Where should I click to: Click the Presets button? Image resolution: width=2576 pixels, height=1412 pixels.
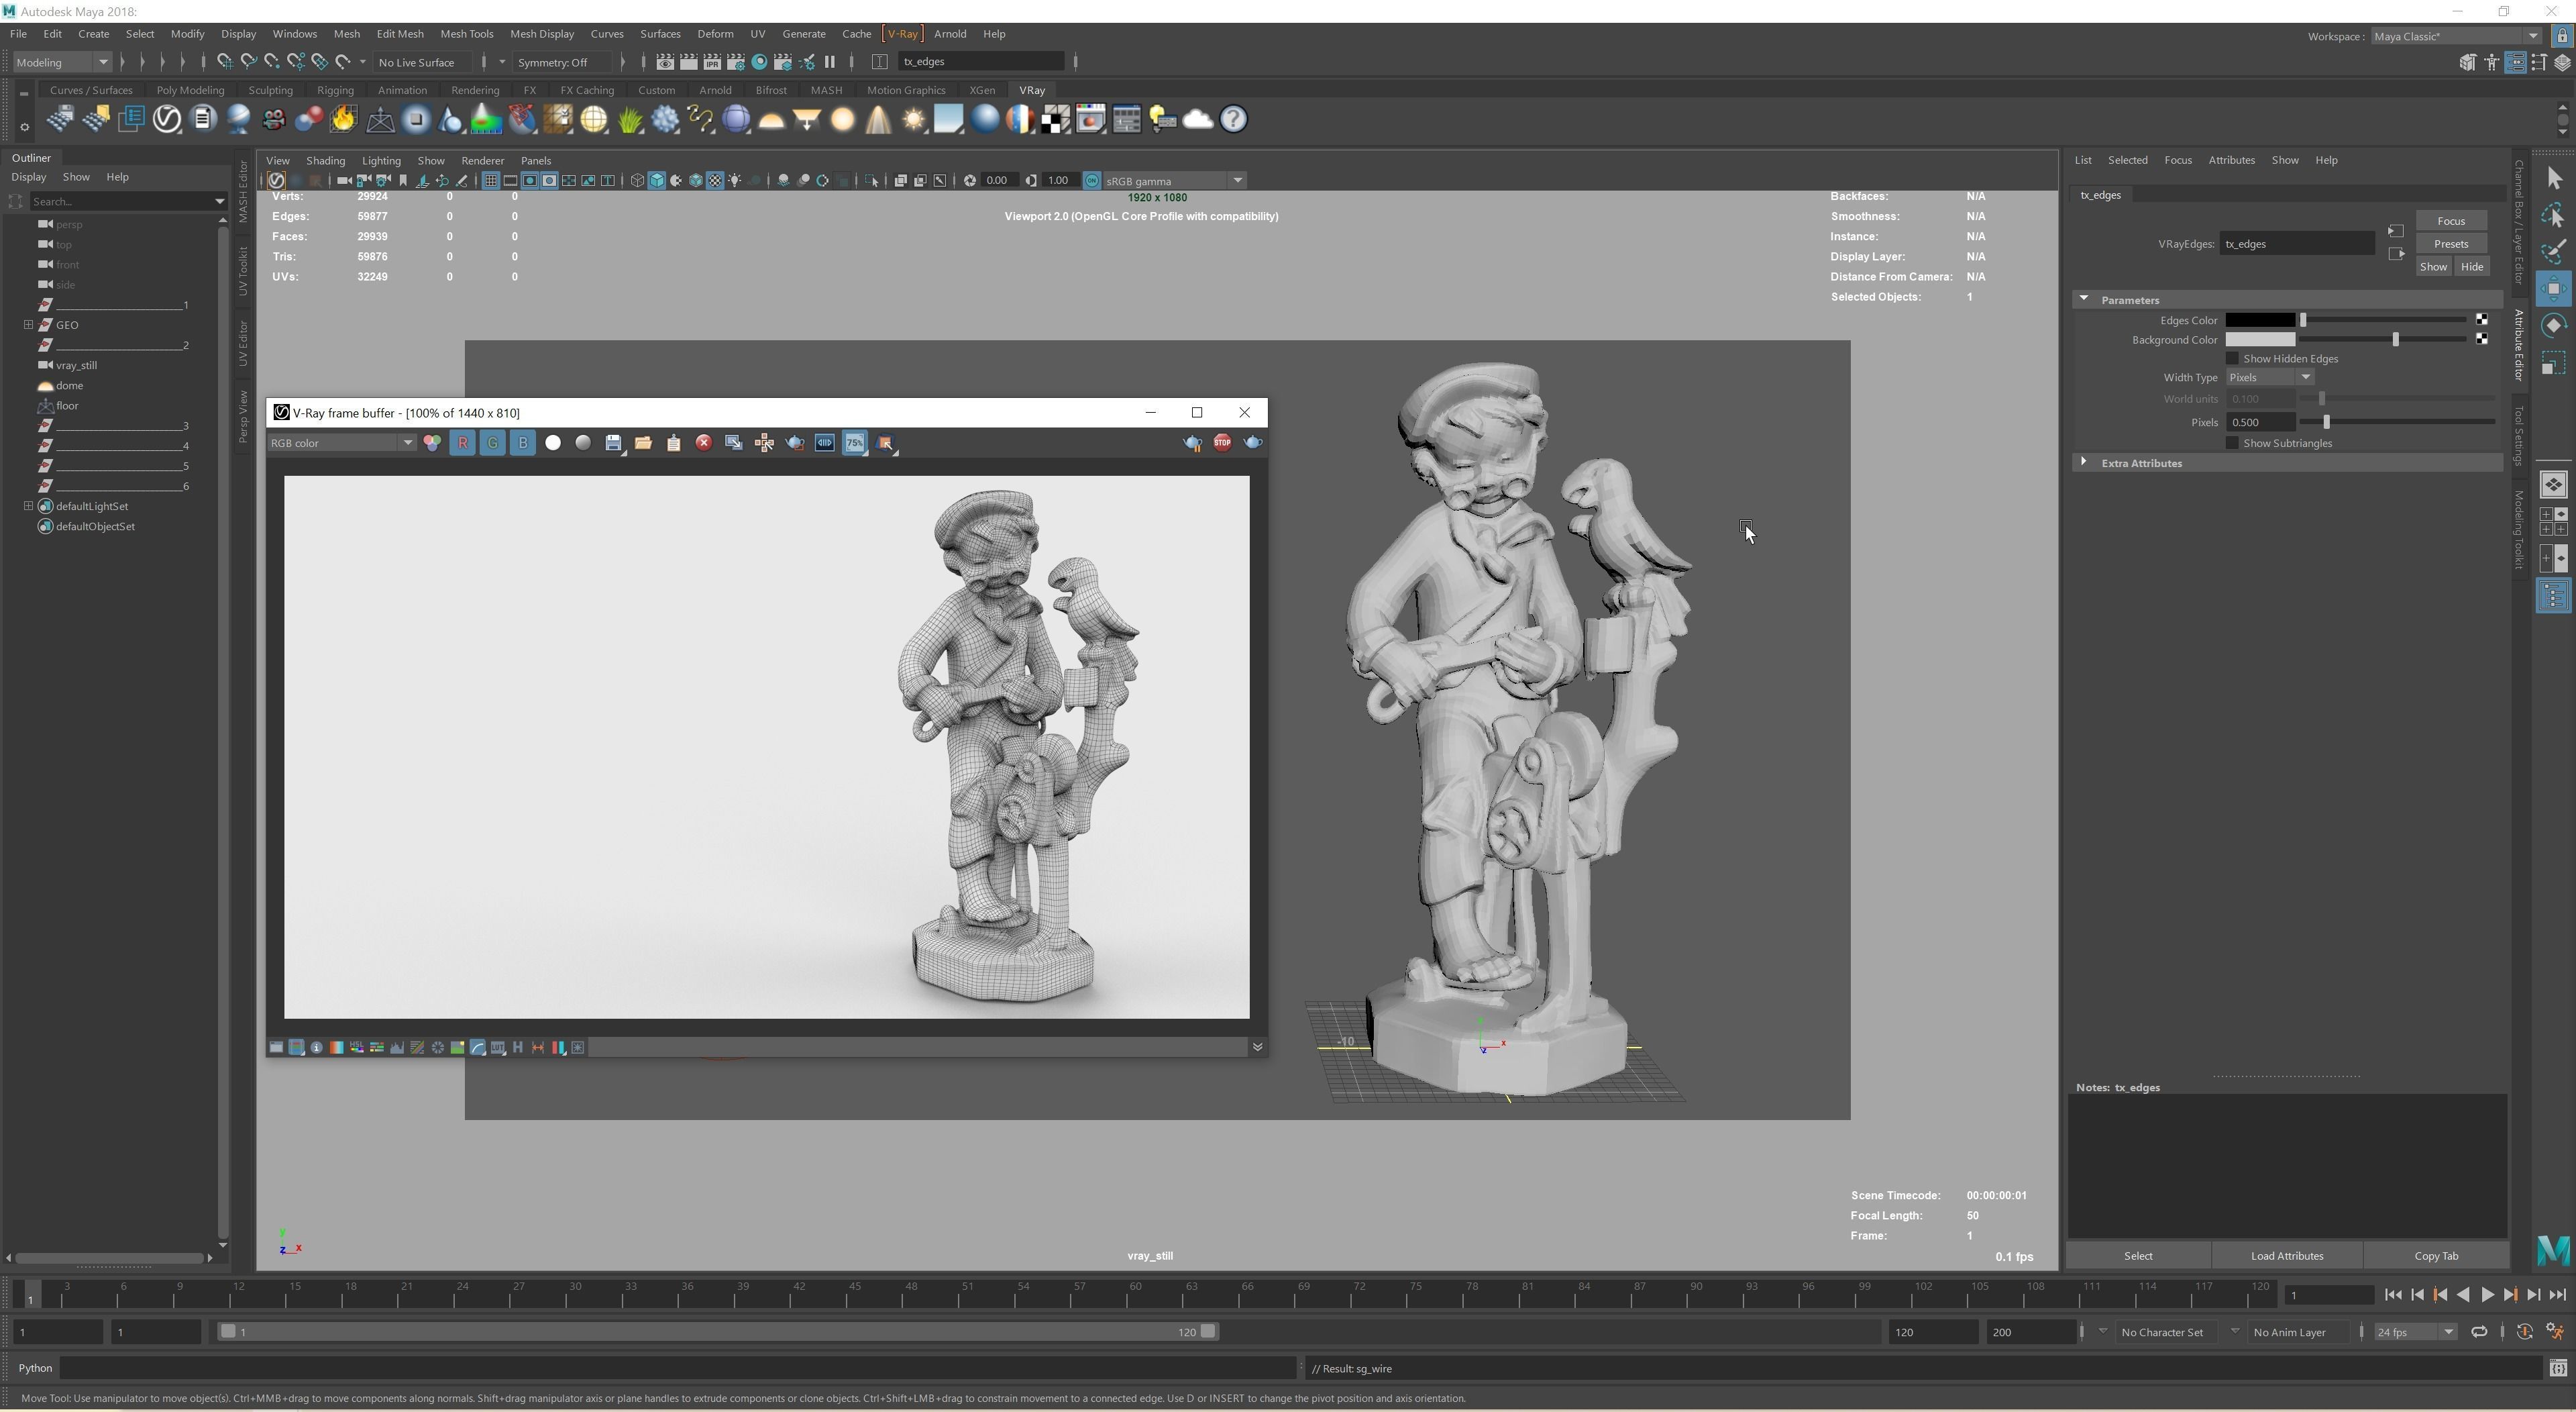pyautogui.click(x=2450, y=244)
